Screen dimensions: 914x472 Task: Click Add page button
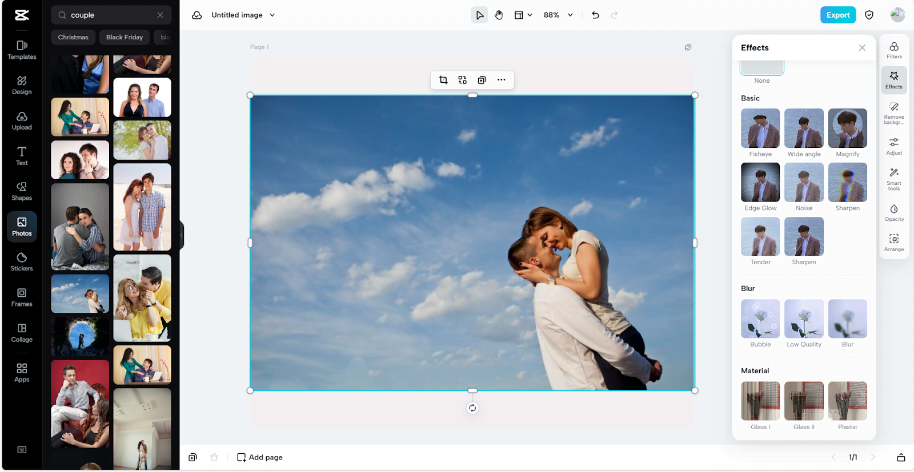(x=260, y=457)
